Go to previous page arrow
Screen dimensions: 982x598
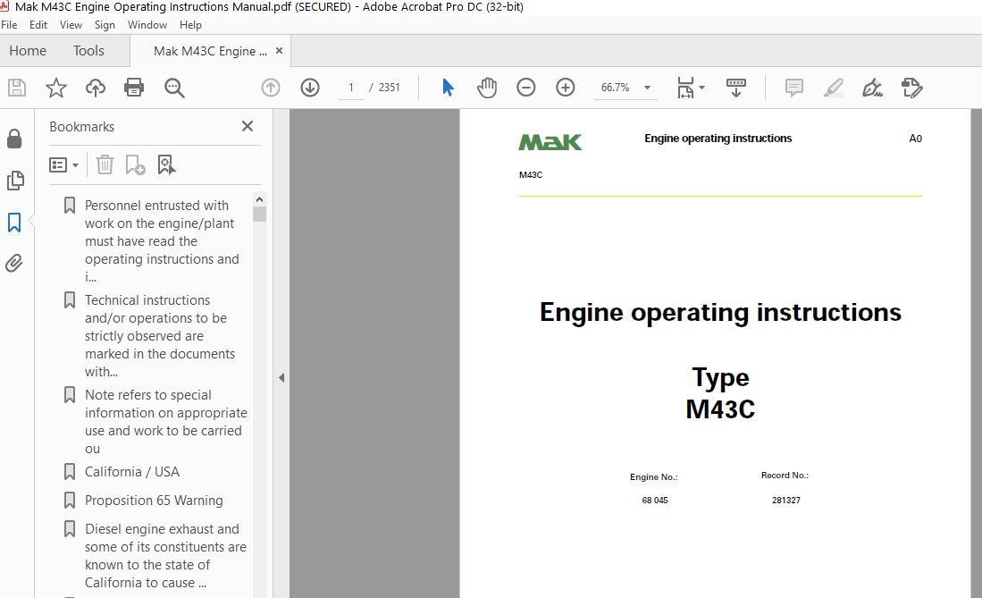click(x=271, y=88)
